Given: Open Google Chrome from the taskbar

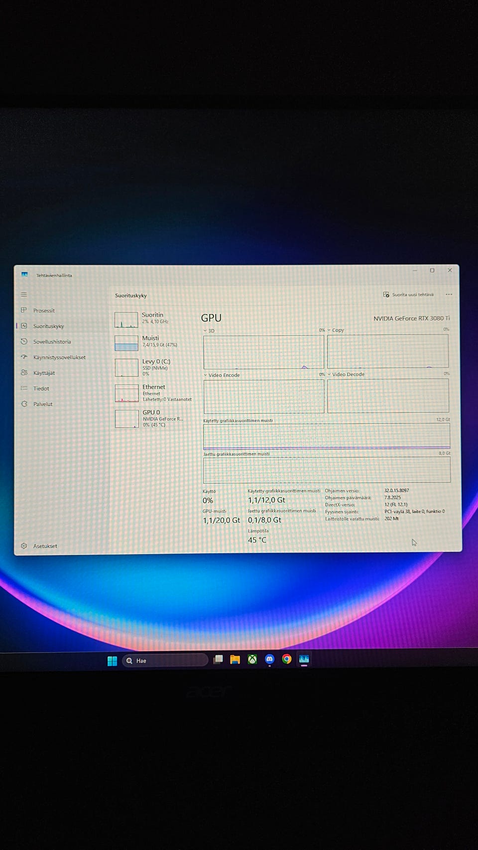Looking at the screenshot, I should (x=286, y=659).
